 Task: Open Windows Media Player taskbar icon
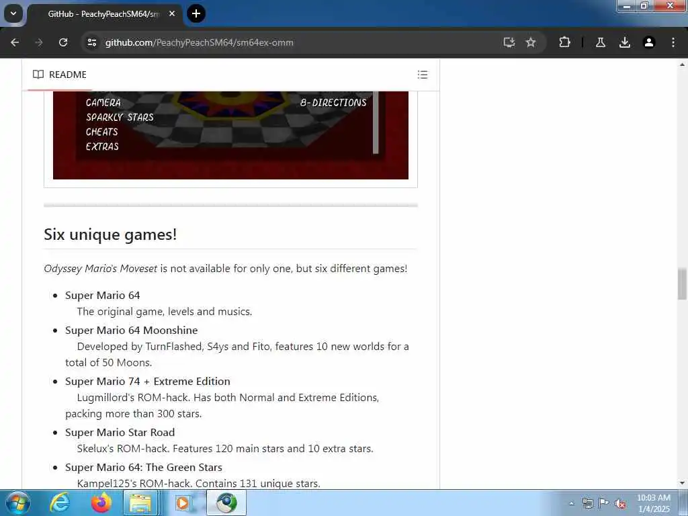(183, 503)
